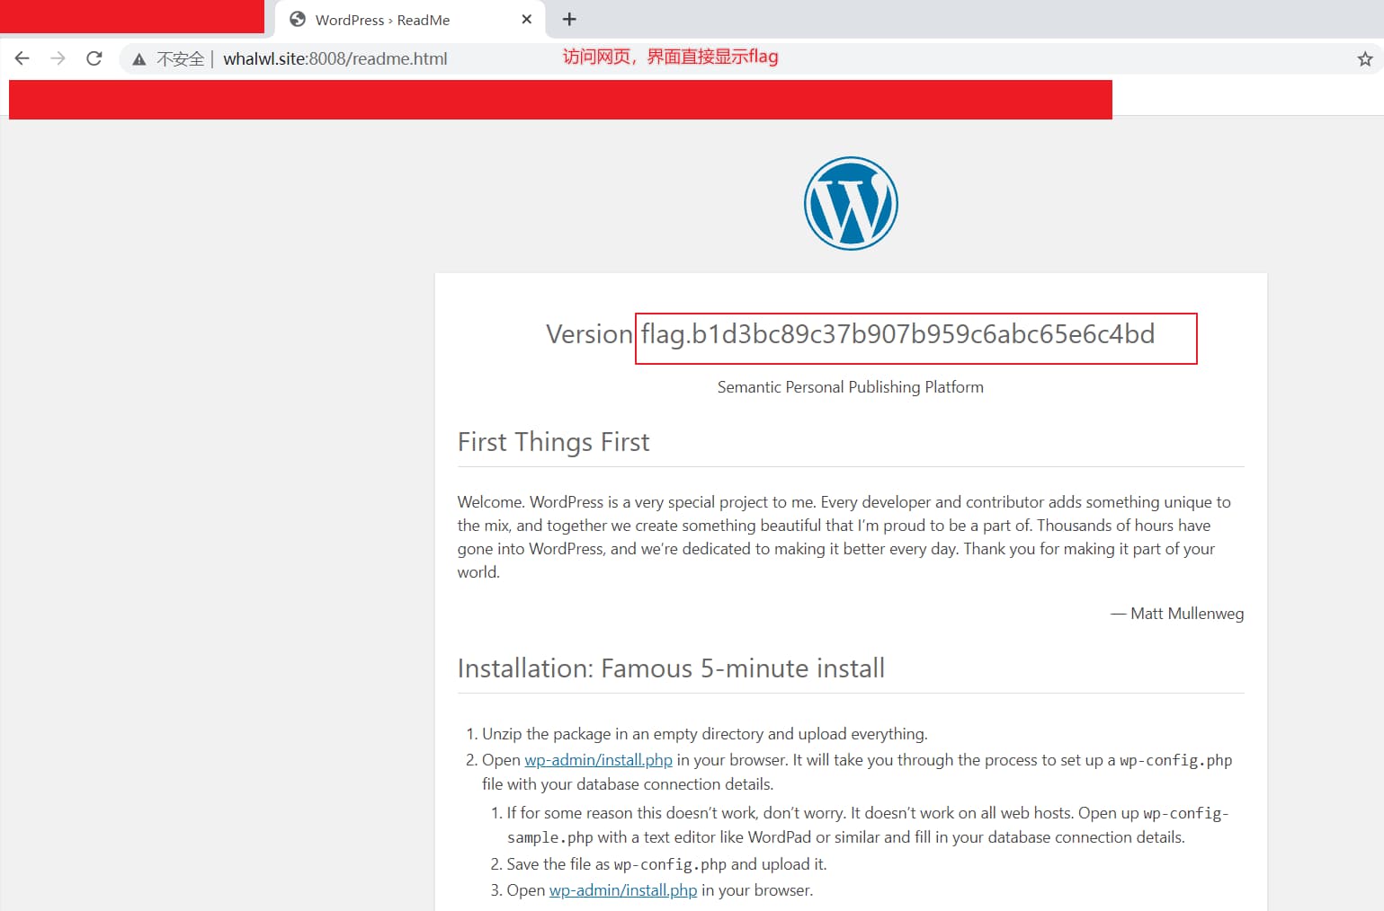
Task: Close the WordPress ReadMe tab
Action: 527,19
